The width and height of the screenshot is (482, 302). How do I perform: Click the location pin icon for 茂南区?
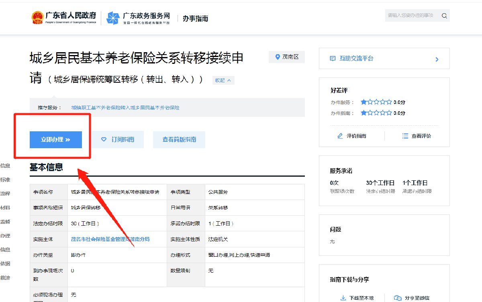(x=277, y=57)
